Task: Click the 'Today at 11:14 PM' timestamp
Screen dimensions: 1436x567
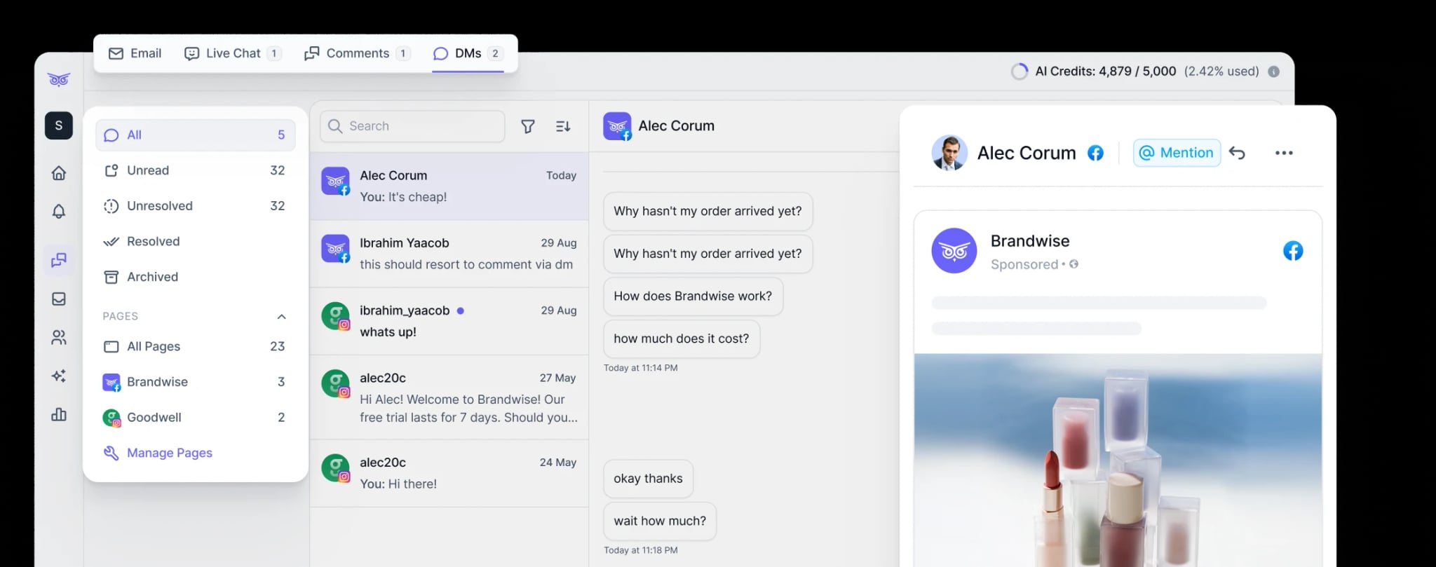Action: 641,368
